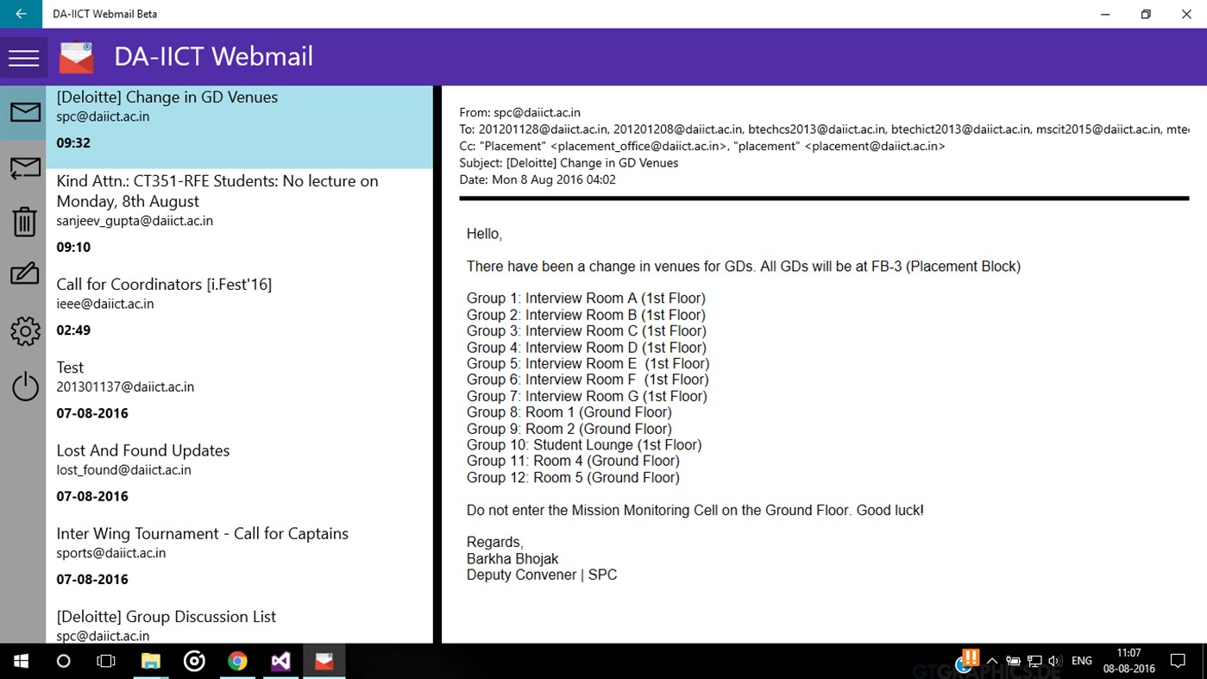Sign out using the power icon
Screen dimensions: 1207x679
pos(24,387)
